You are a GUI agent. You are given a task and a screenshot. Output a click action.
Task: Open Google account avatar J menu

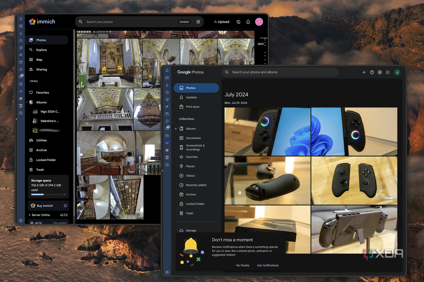(397, 72)
